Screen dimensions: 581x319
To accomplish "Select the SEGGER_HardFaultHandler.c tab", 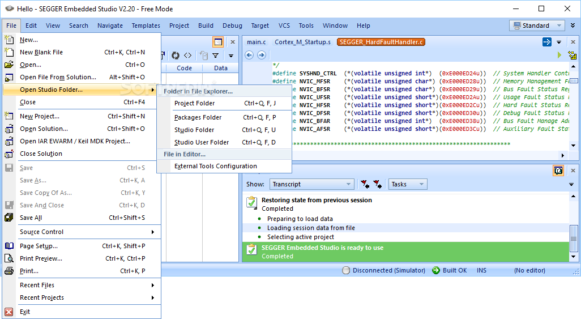I will pos(381,42).
